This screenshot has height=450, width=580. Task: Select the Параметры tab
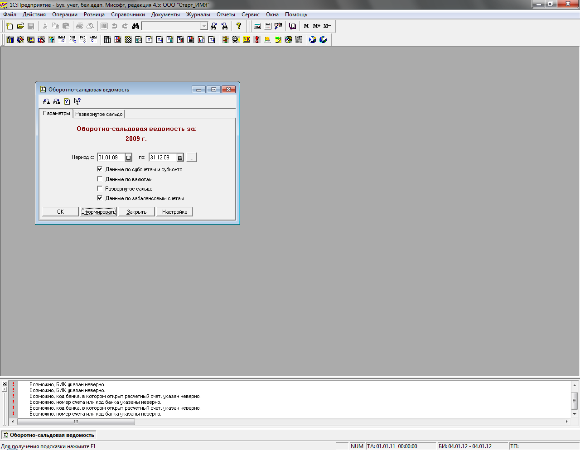57,113
